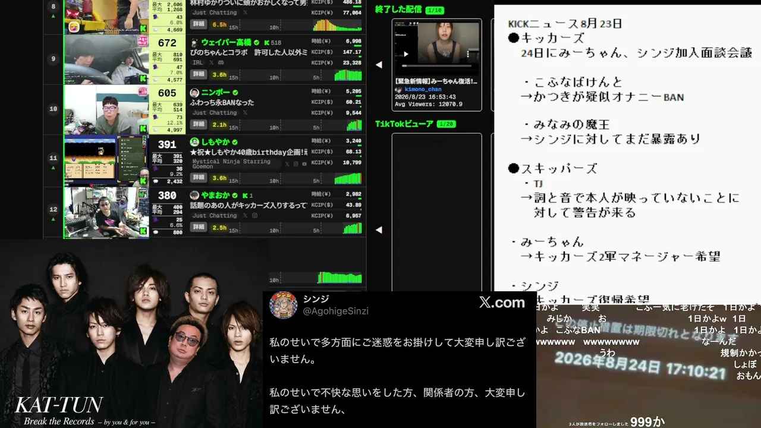Click ウェイパー高橋 channel avatar icon
Viewport: 761px width, 428px height.
pyautogui.click(x=194, y=43)
